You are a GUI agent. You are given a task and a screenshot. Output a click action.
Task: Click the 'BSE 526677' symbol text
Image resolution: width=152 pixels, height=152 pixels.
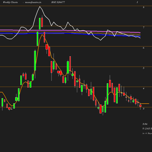pyautogui.click(x=58, y=2)
